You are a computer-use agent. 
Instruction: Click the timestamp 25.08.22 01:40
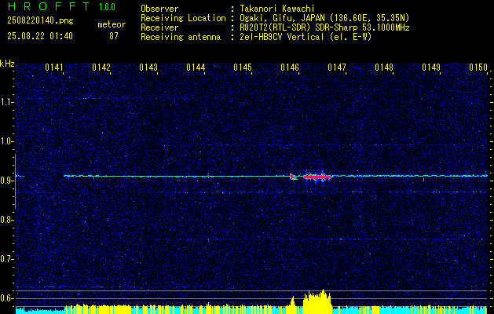click(40, 36)
